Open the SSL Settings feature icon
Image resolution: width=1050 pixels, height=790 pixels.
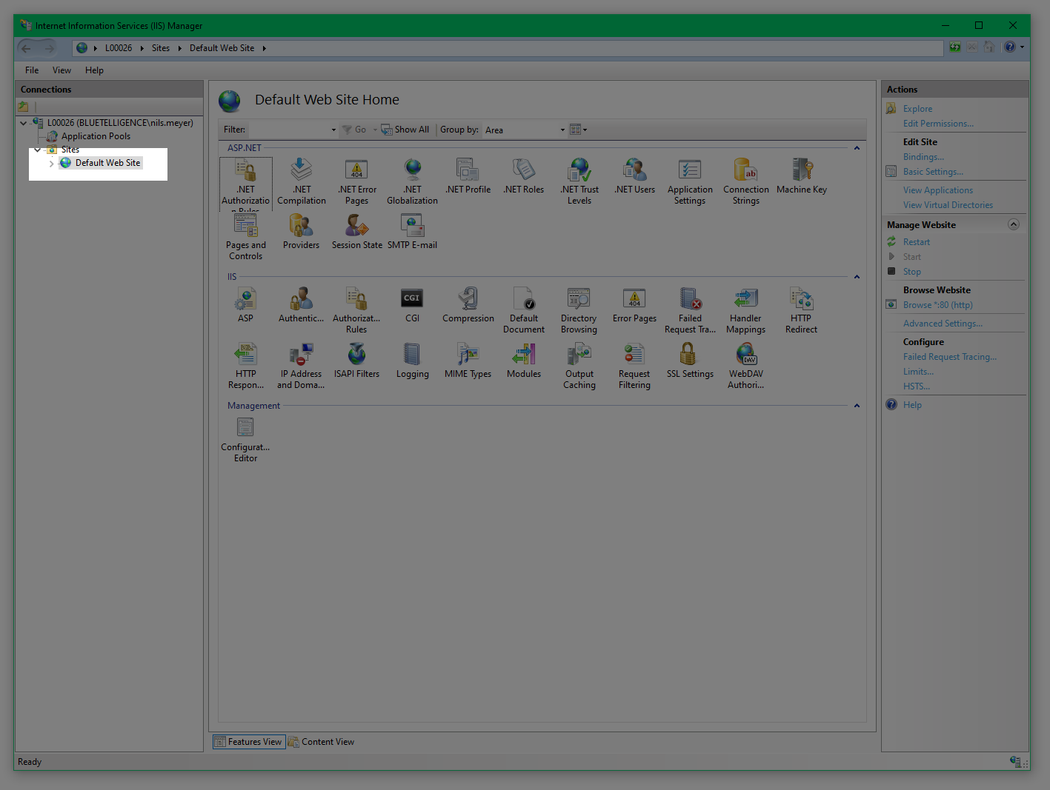pos(689,355)
